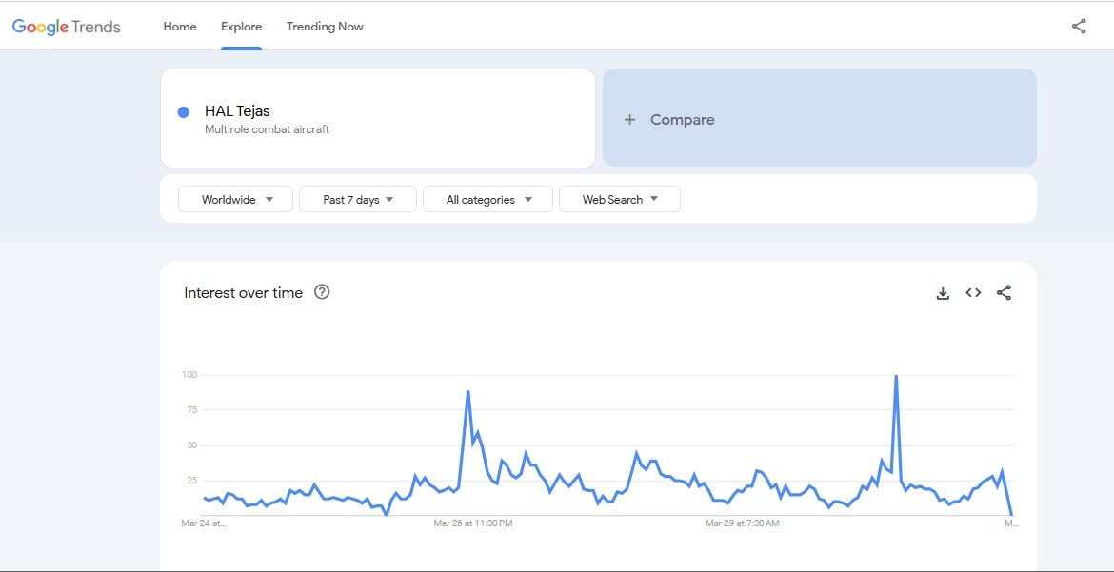Open Interest over time help tooltip
This screenshot has height=572, width=1114.
pyautogui.click(x=322, y=292)
